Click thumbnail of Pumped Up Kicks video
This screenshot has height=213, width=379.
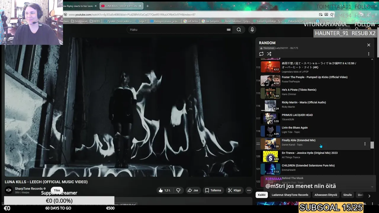click(x=270, y=80)
